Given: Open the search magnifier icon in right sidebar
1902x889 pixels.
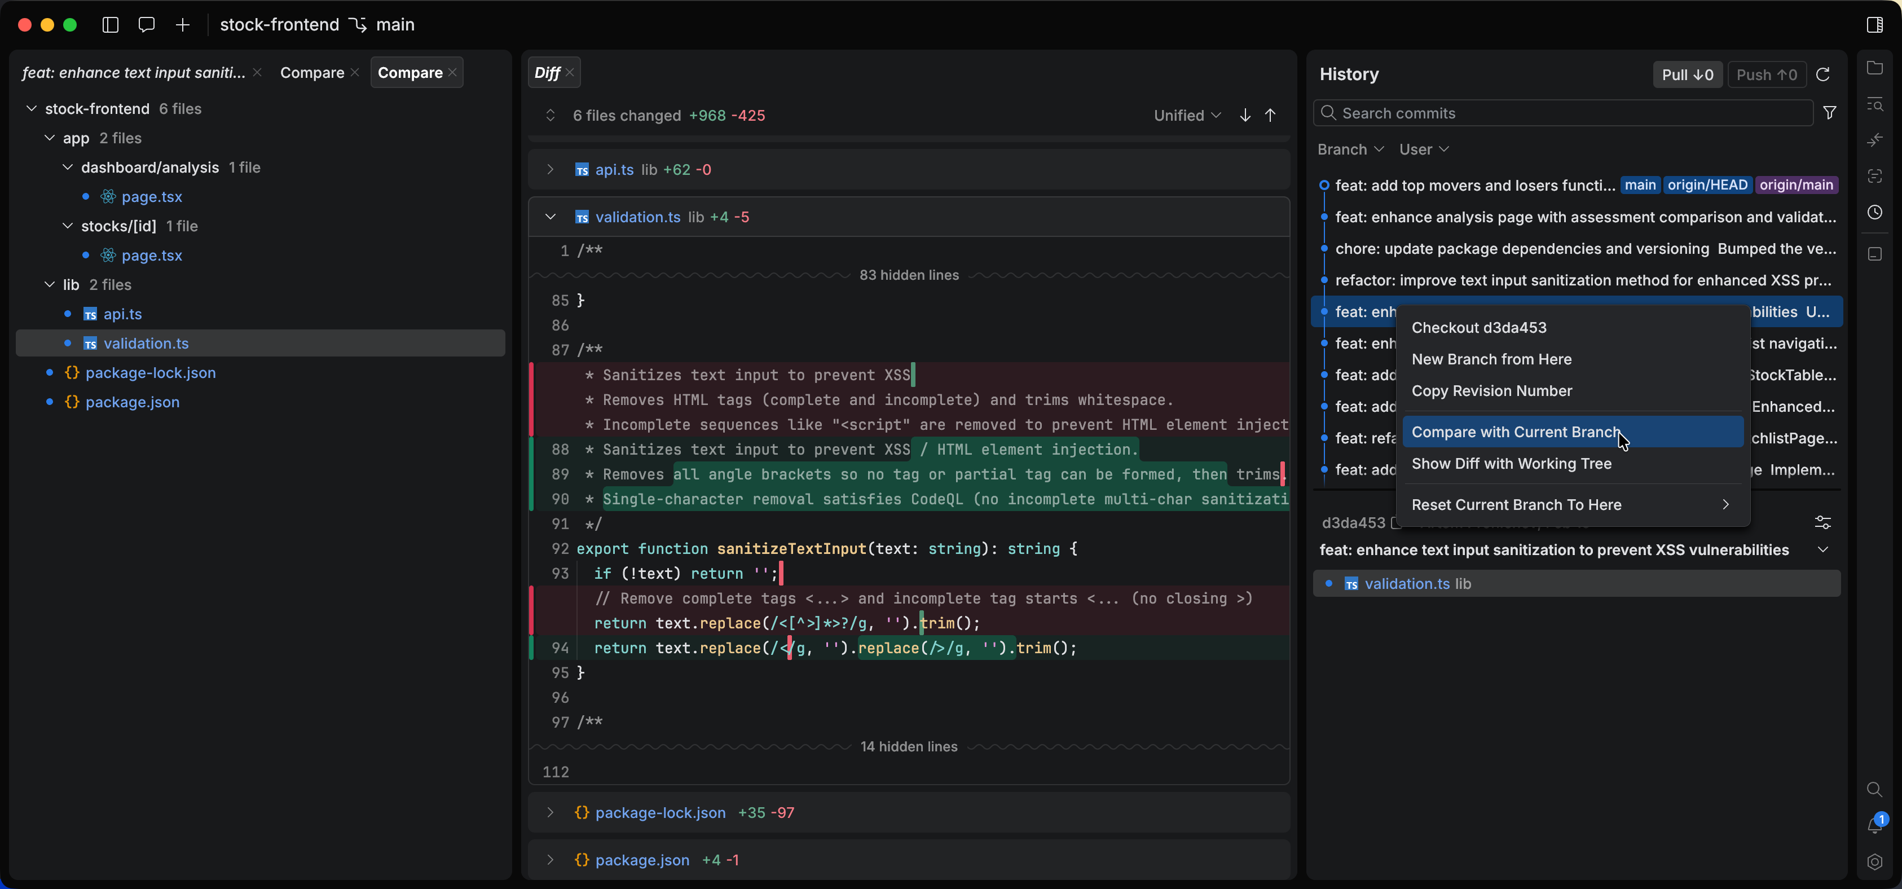Looking at the screenshot, I should click(1874, 789).
